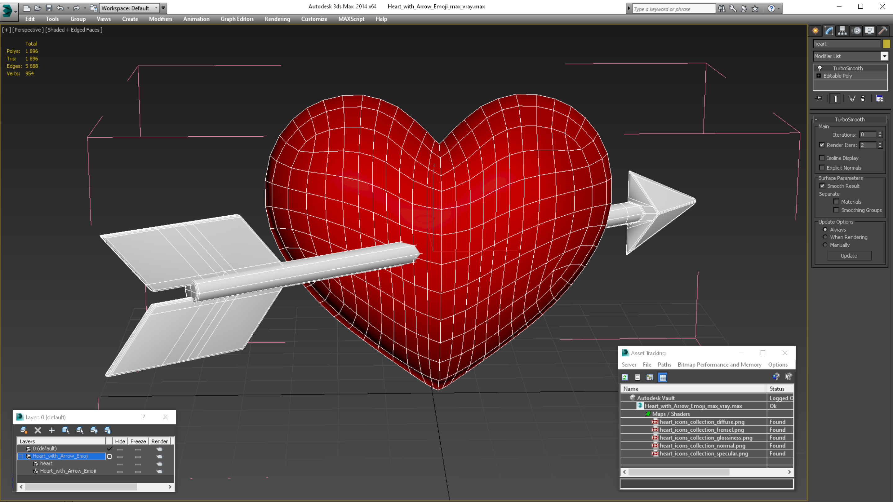Click Configure Modifier Sets icon
The width and height of the screenshot is (893, 502).
coord(879,99)
